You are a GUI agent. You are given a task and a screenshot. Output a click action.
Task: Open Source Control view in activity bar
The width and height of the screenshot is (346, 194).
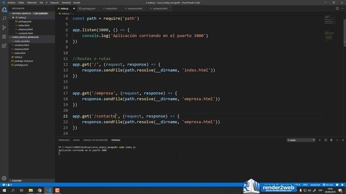(x=4, y=27)
